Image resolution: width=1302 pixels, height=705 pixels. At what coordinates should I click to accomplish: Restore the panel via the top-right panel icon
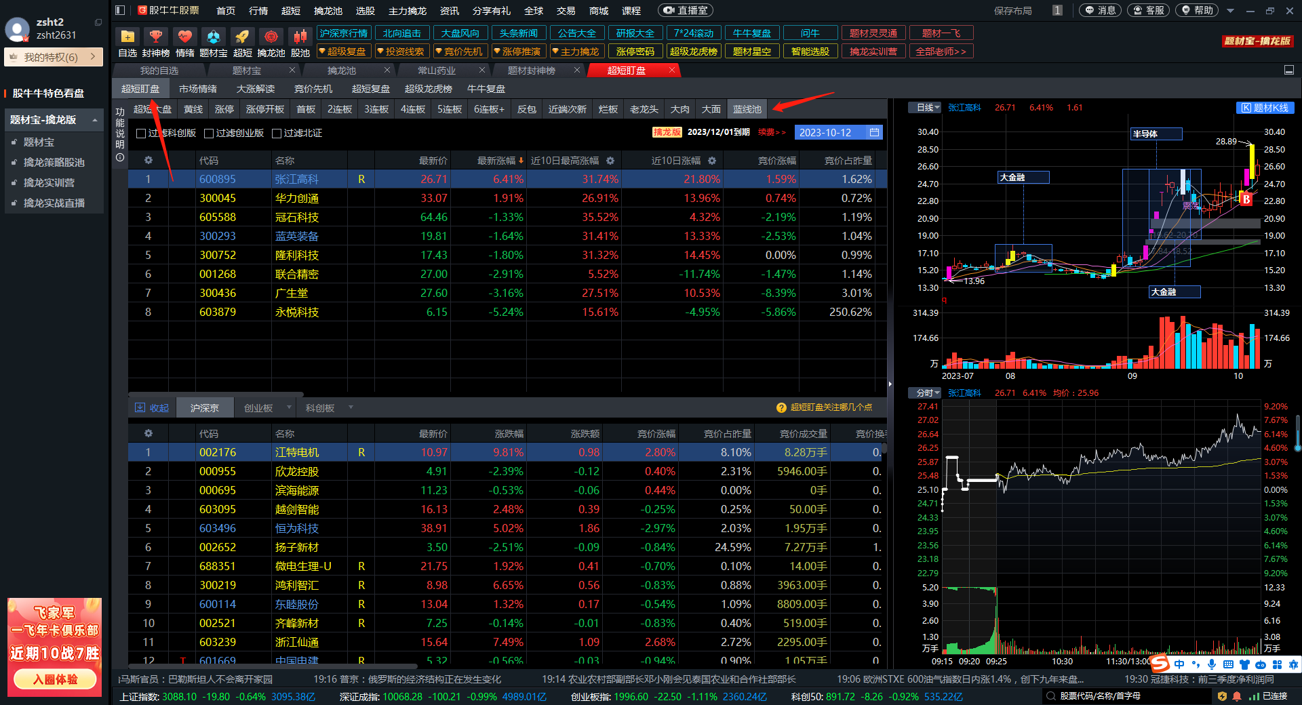(1289, 70)
